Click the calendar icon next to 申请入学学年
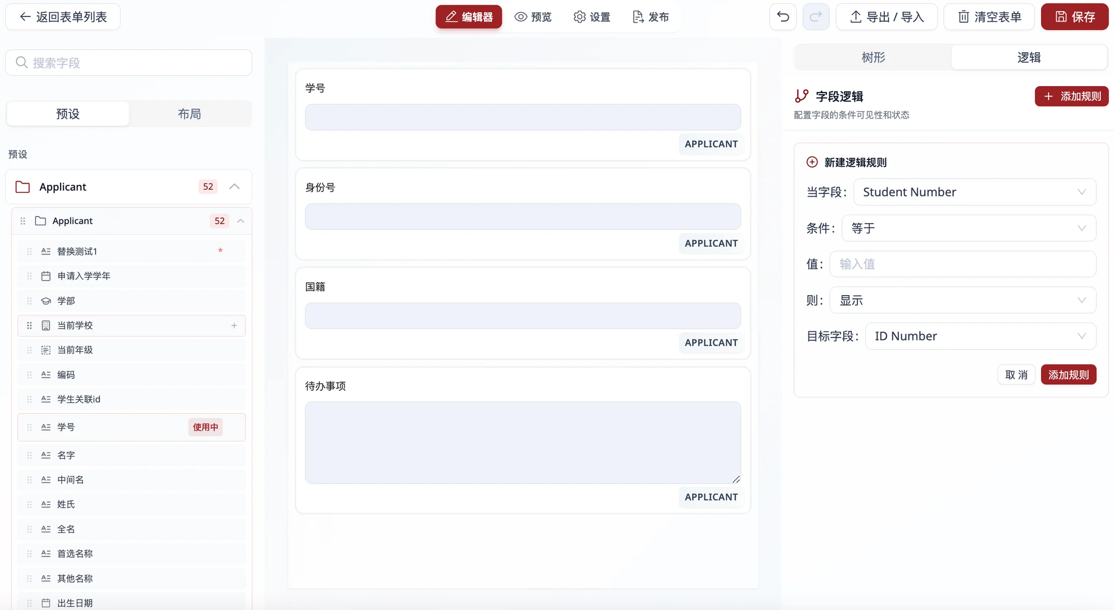This screenshot has height=610, width=1114. pos(46,276)
